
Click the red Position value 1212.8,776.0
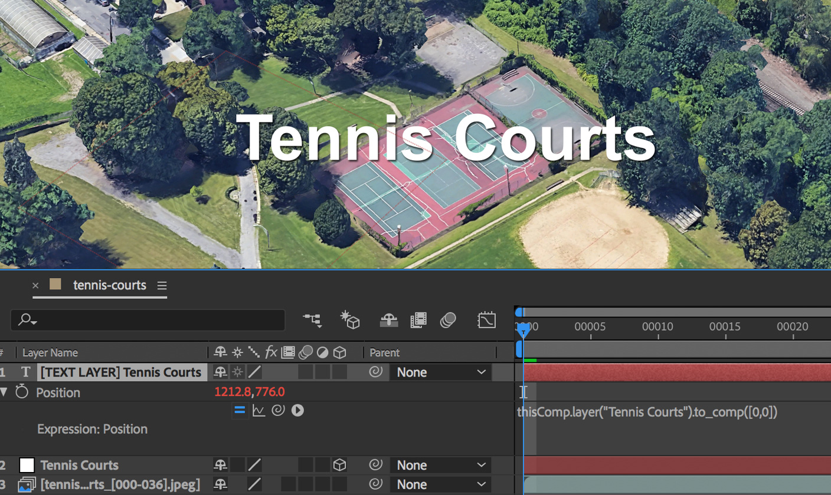(x=250, y=392)
